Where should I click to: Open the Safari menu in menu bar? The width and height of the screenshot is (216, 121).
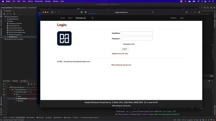pos(8,1)
